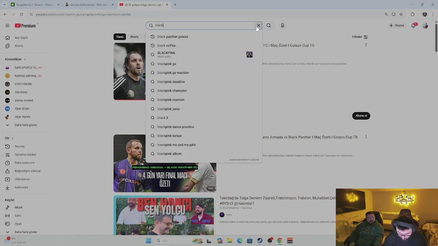Open File Explorer from the taskbar
Viewport: 438px width, 246px height.
230,241
